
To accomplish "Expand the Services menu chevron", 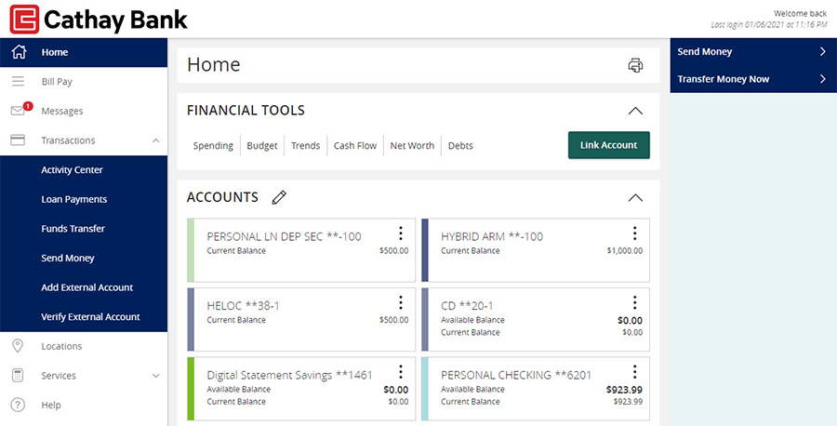I will (x=156, y=376).
